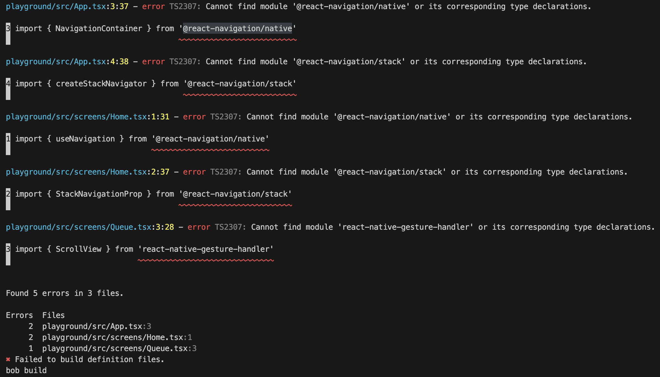Click the Found 5 errors summary line
Viewport: 660px width, 377px height.
tap(64, 293)
